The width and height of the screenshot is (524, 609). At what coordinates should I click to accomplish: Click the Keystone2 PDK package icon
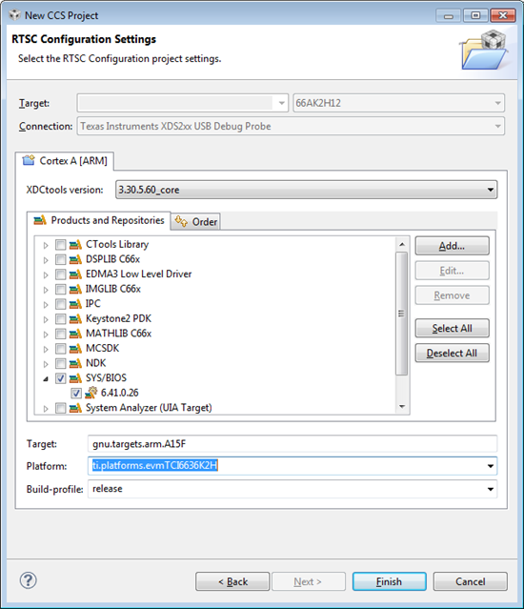pos(75,318)
